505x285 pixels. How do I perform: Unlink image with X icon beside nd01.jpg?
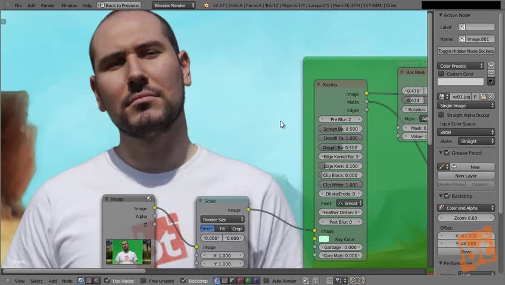click(491, 97)
